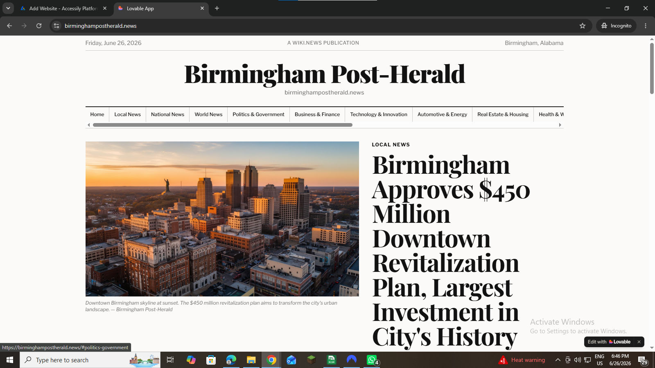This screenshot has height=368, width=655.
Task: Go to Politics & Government section
Action: click(x=258, y=114)
